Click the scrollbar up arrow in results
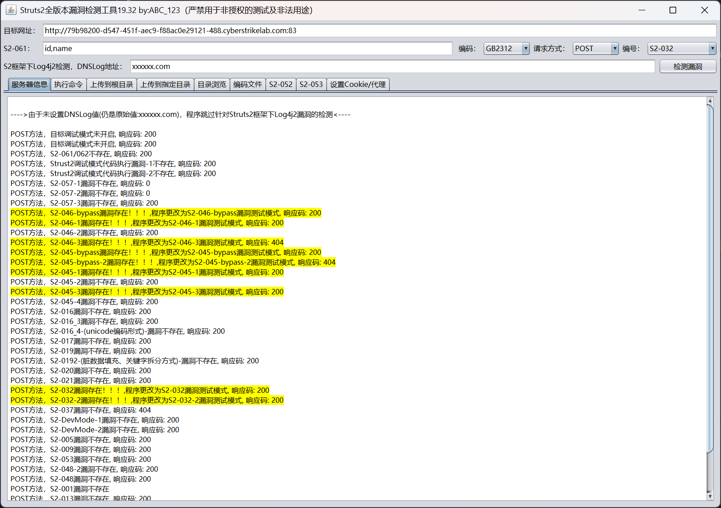This screenshot has height=508, width=721. 709,101
